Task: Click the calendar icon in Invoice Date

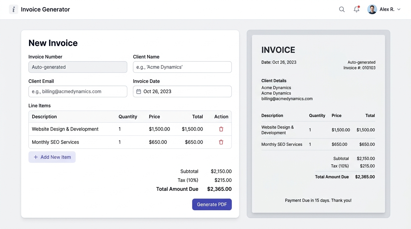Action: 139,92
